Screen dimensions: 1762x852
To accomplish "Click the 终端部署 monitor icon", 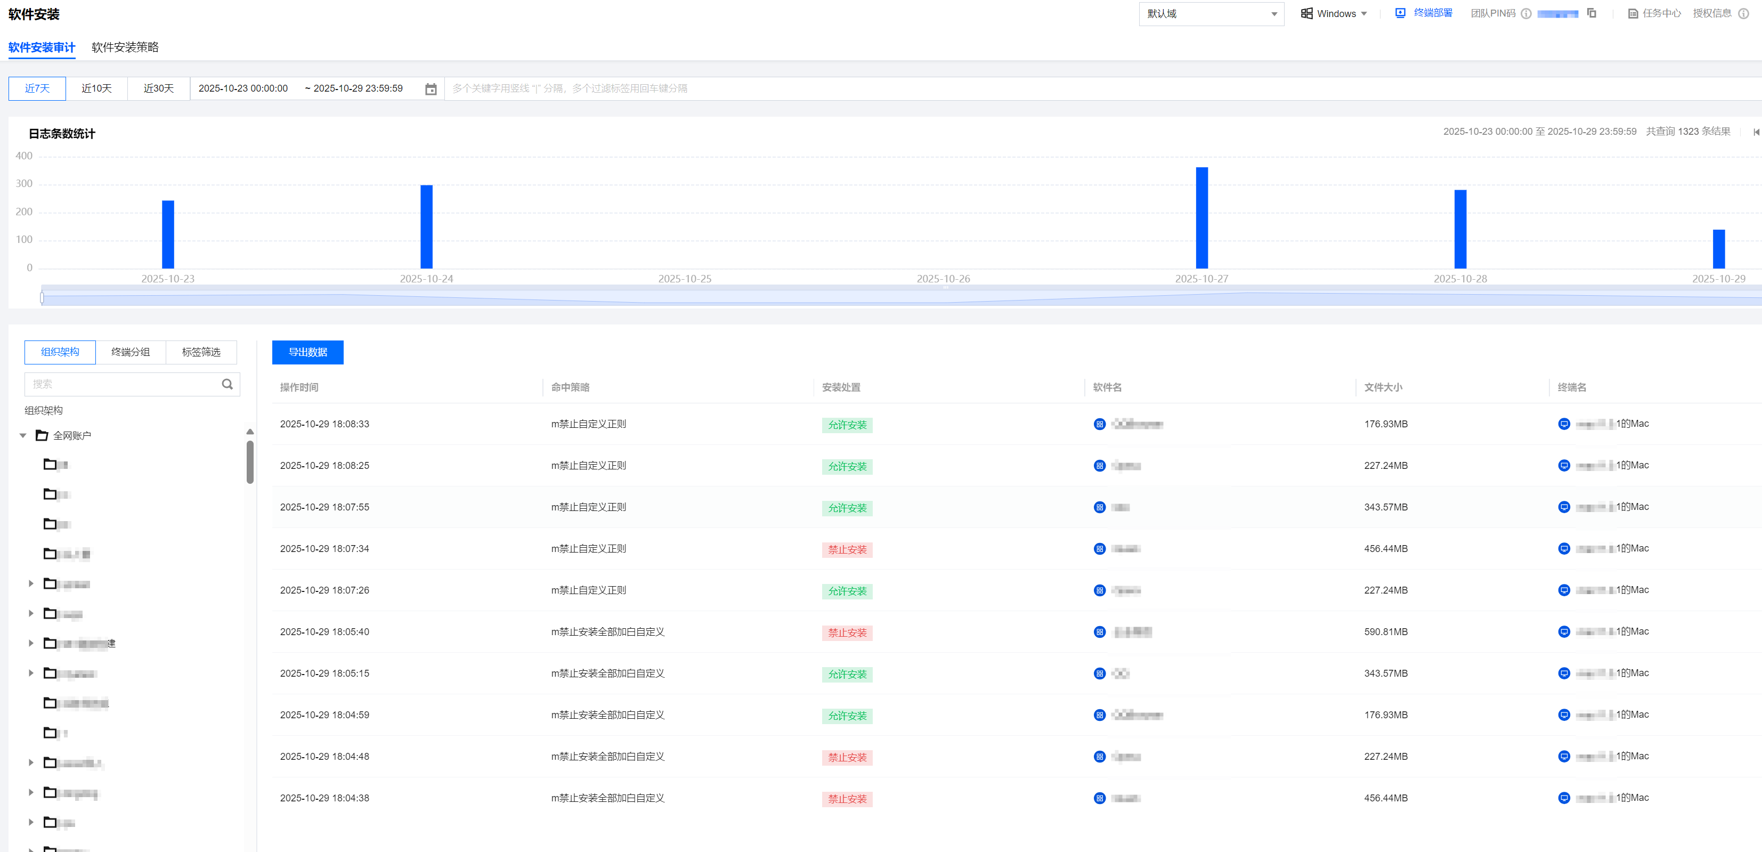I will tap(1400, 13).
